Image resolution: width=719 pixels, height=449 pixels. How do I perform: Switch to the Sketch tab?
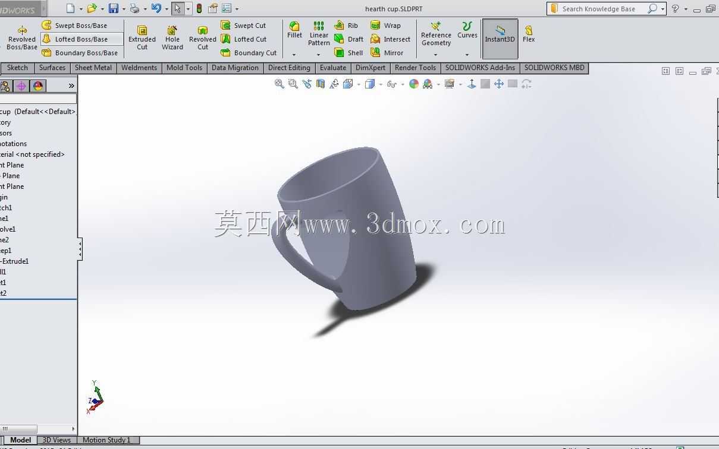pos(17,68)
